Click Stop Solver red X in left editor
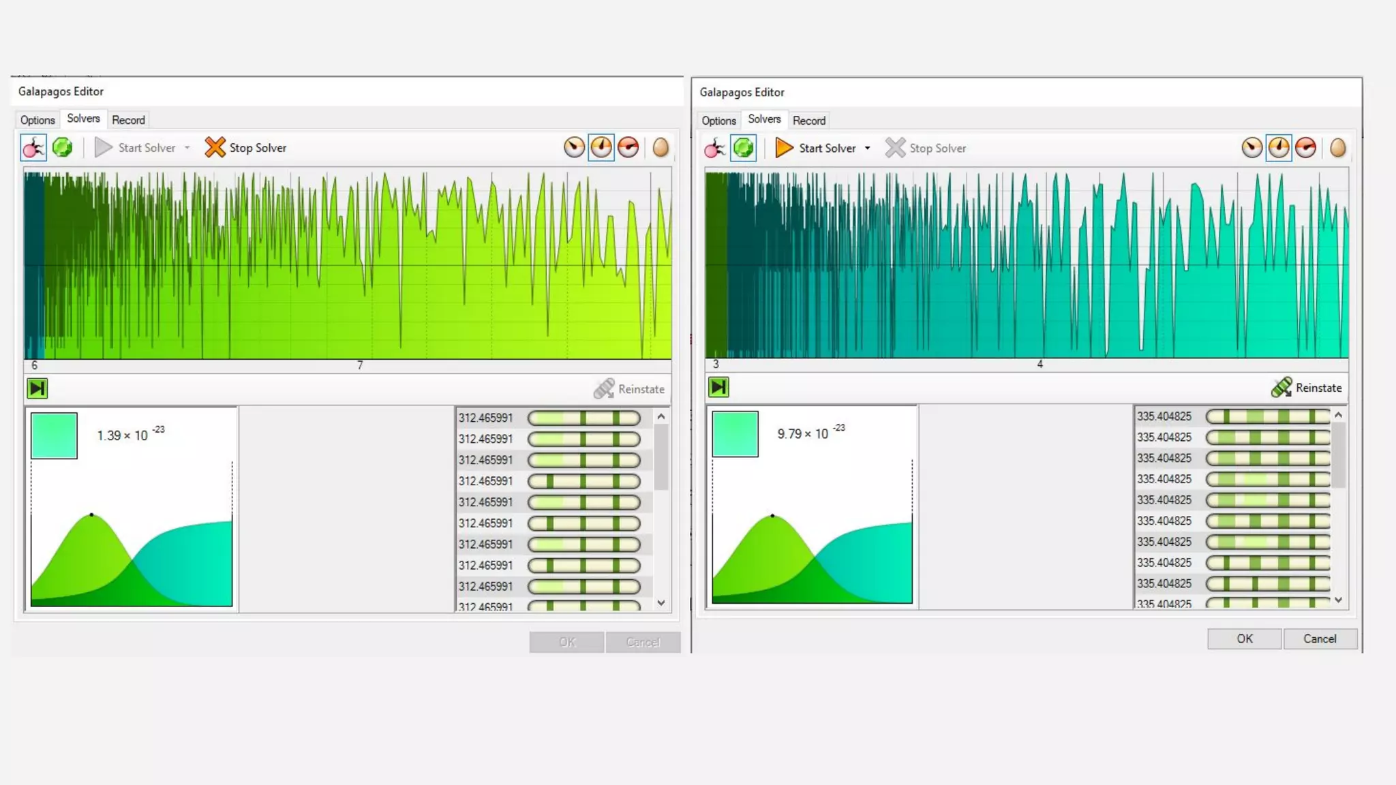 [x=215, y=147]
